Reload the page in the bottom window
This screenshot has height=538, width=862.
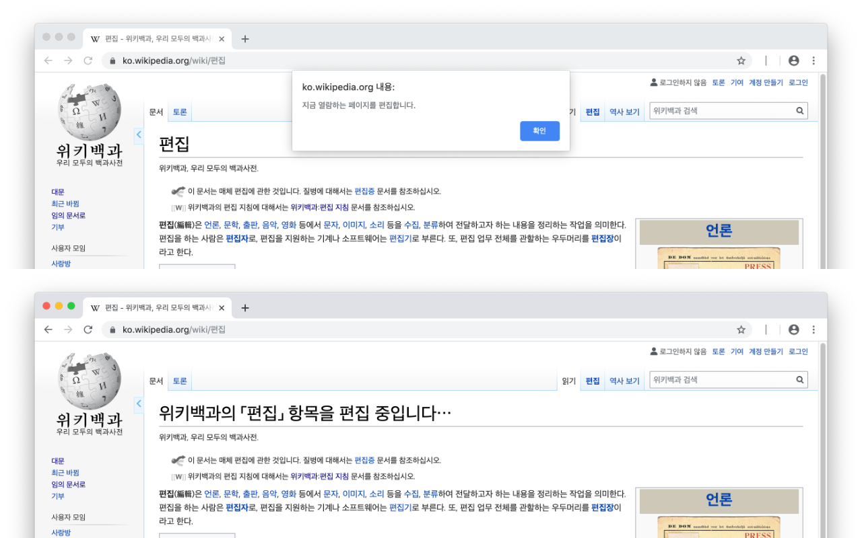click(x=88, y=330)
